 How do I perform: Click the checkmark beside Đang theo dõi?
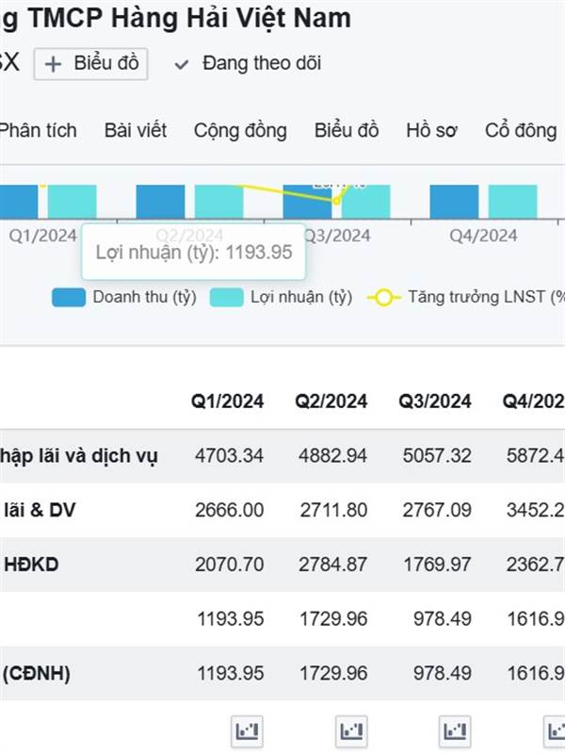click(x=181, y=64)
